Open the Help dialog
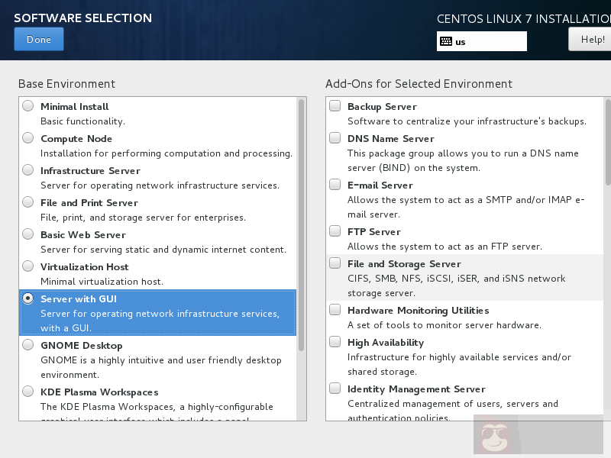 (591, 39)
